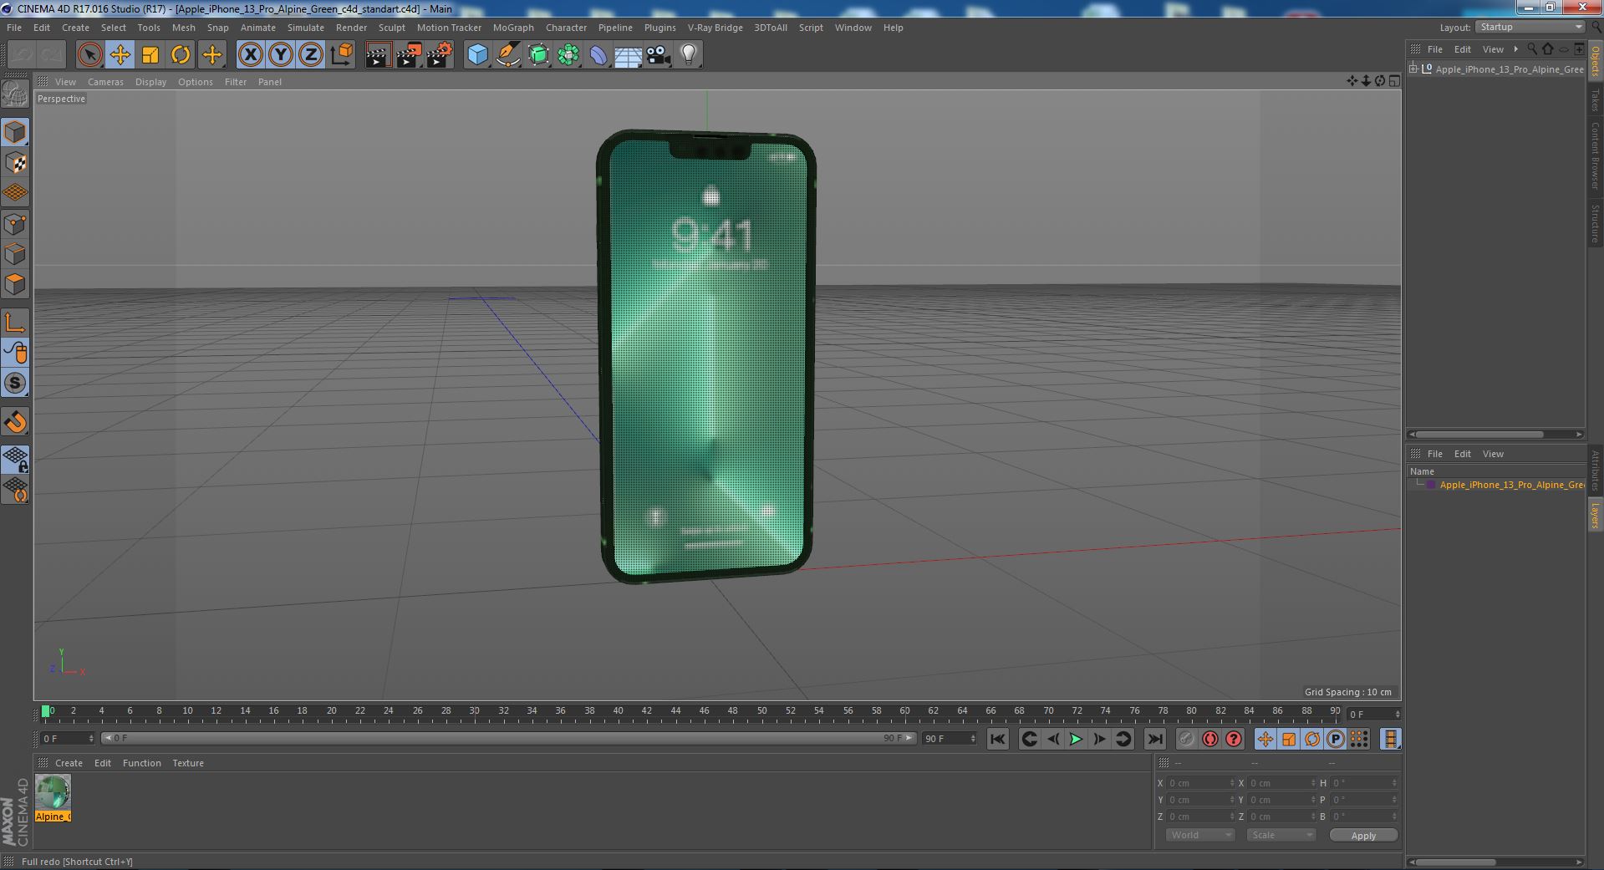Viewport: 1604px width, 870px height.
Task: Click stepper of current frame 0 F field
Action: click(x=91, y=739)
